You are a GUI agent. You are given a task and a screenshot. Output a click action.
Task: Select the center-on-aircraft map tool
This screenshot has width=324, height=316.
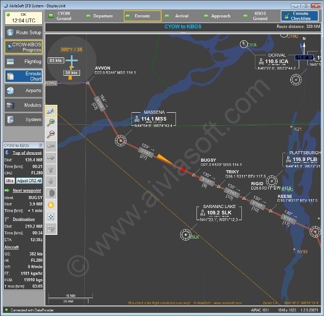pos(51,111)
